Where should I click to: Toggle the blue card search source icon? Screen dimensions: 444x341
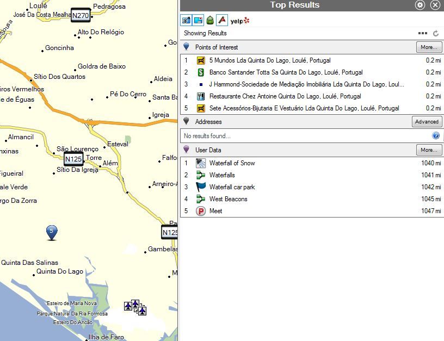click(198, 20)
